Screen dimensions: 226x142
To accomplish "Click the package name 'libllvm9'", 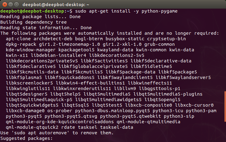I will 125,89.
